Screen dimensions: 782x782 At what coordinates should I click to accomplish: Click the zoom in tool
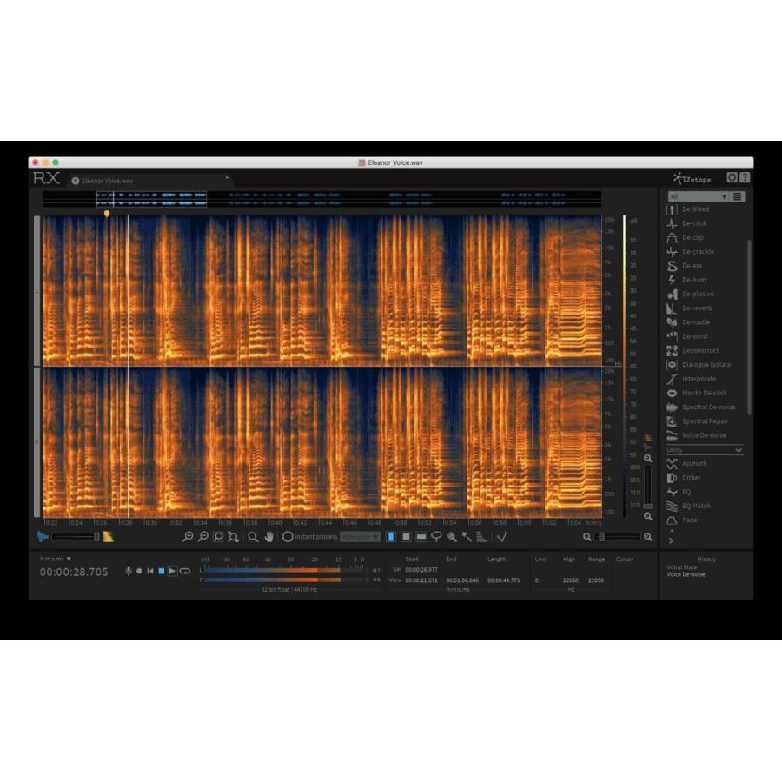(188, 537)
